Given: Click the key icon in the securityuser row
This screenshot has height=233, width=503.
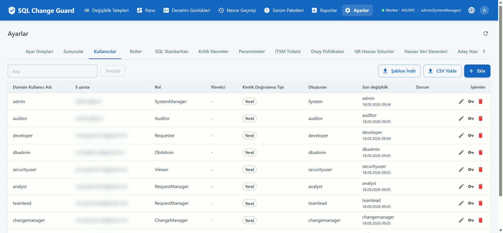Looking at the screenshot, I should coord(471,169).
